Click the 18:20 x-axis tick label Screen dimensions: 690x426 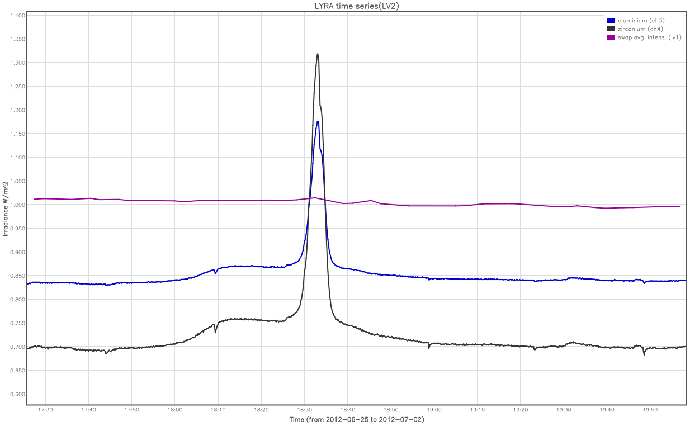[x=261, y=410]
